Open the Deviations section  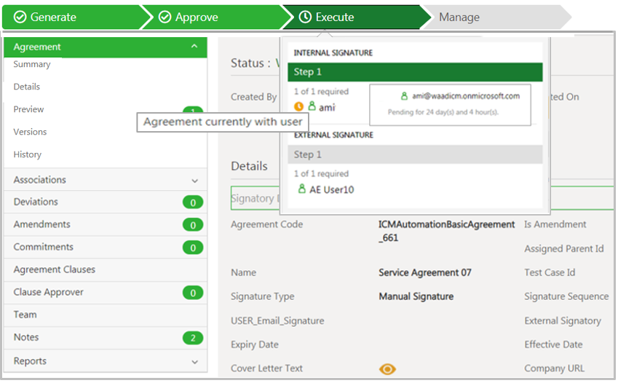pos(36,202)
